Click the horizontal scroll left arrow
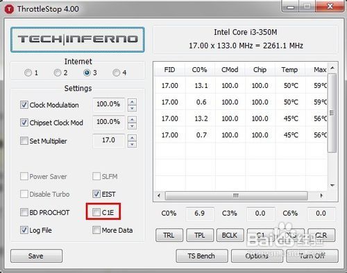 (x=159, y=195)
